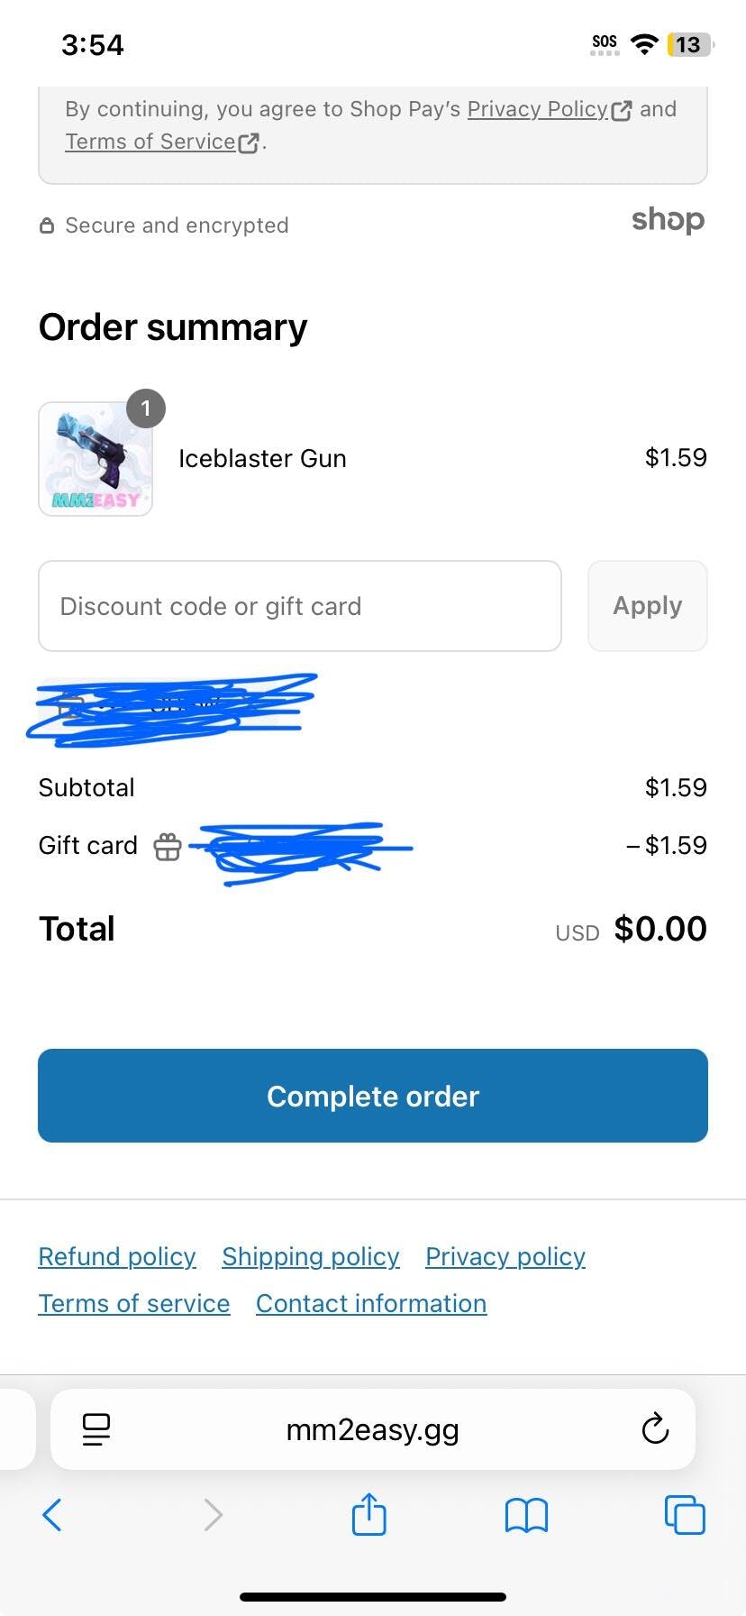Tap the Shop Pay logo
Screen dimensions: 746x1616
pyautogui.click(x=668, y=220)
